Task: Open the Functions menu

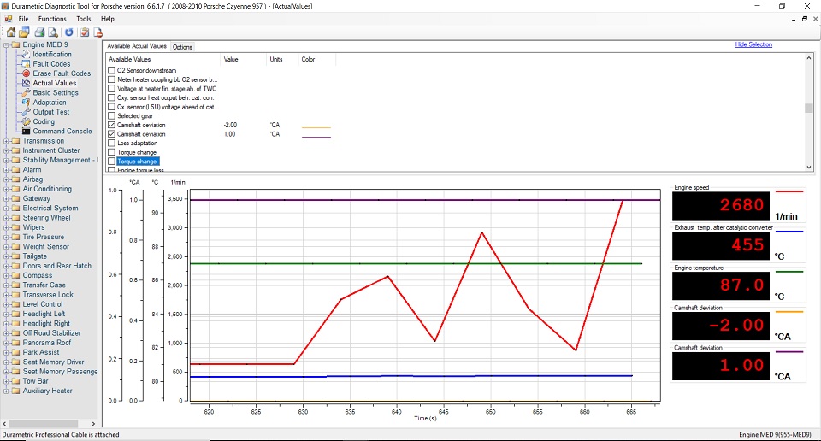Action: (x=52, y=18)
